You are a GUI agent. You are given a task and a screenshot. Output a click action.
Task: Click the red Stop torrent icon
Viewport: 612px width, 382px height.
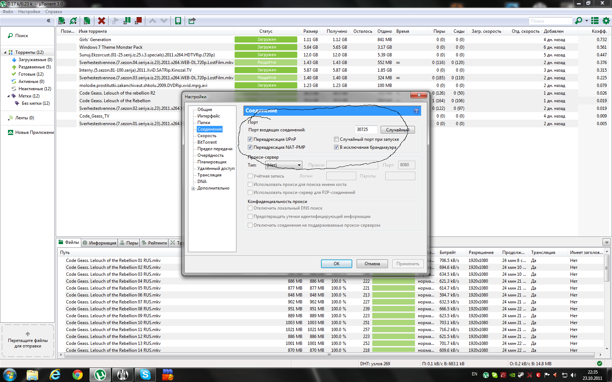click(138, 21)
